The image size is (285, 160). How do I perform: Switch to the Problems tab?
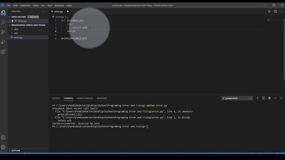[x=102, y=98]
